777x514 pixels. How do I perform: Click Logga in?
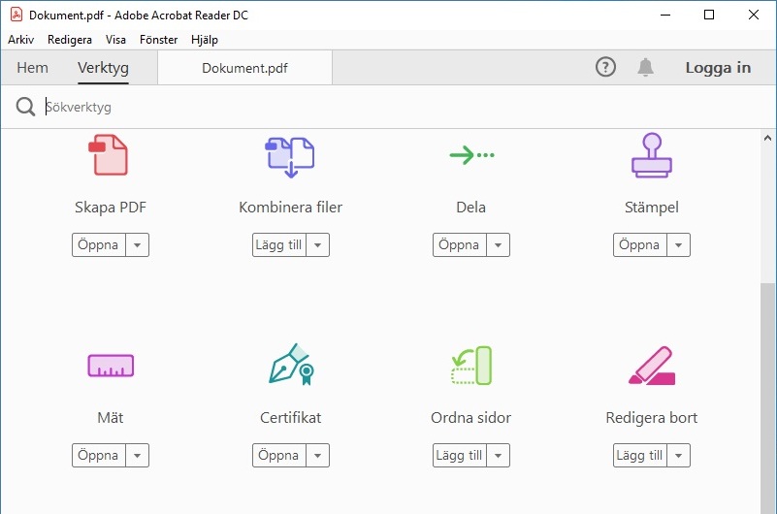[718, 67]
